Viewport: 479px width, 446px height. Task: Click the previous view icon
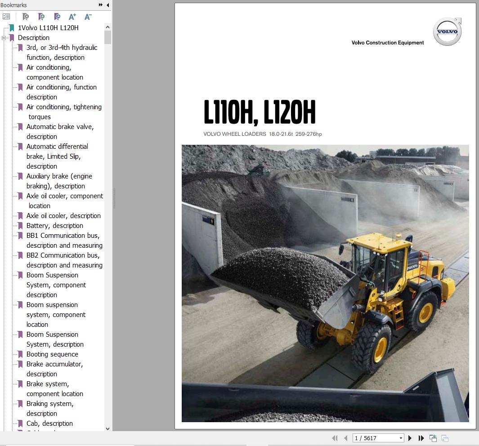(433, 438)
